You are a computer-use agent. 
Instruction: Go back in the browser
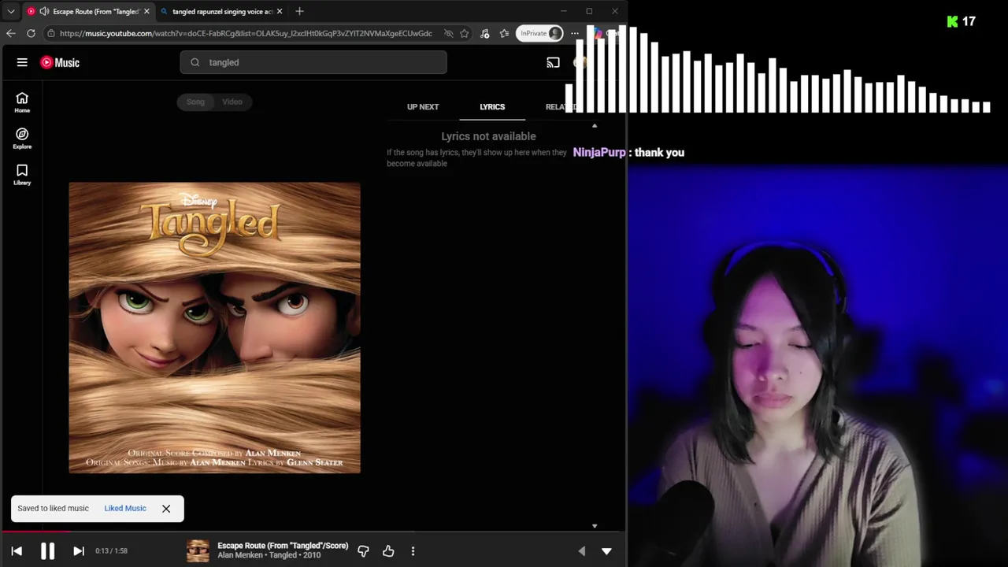10,33
